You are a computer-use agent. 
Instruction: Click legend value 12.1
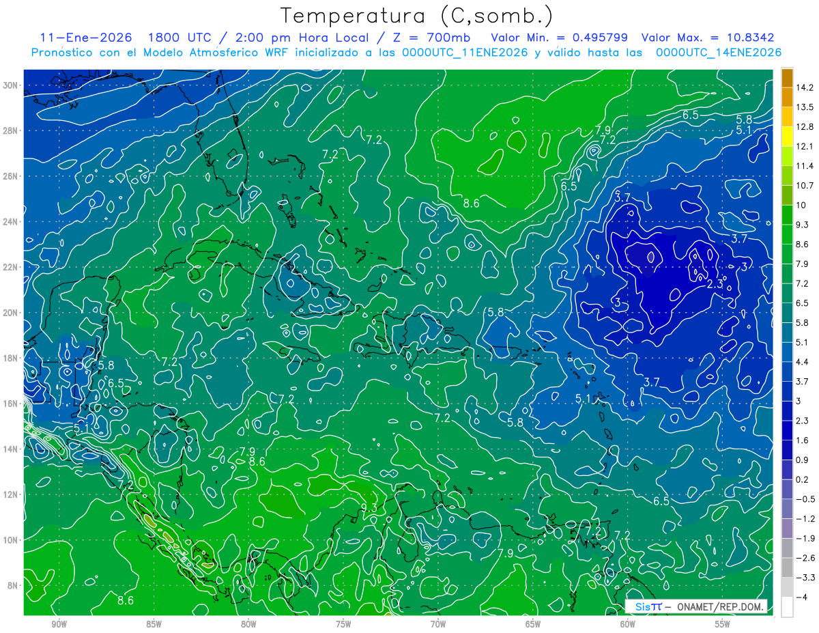point(806,147)
